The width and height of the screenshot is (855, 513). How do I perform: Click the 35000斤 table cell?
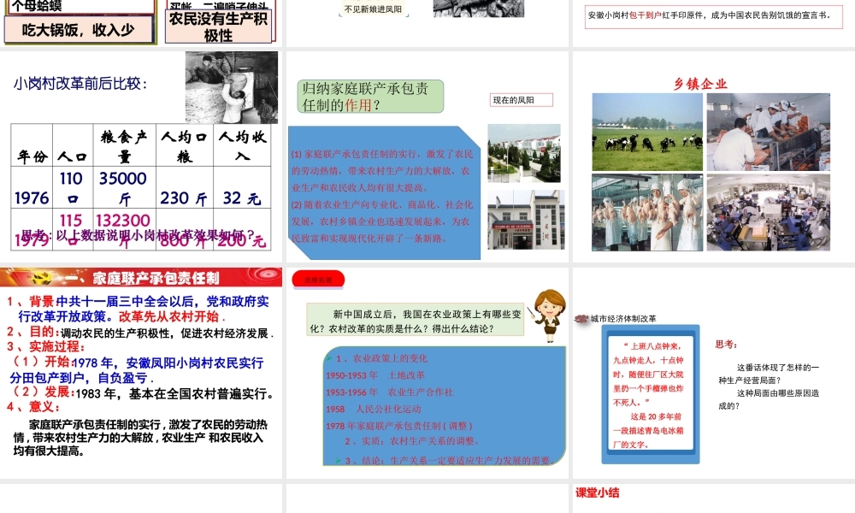pyautogui.click(x=124, y=187)
